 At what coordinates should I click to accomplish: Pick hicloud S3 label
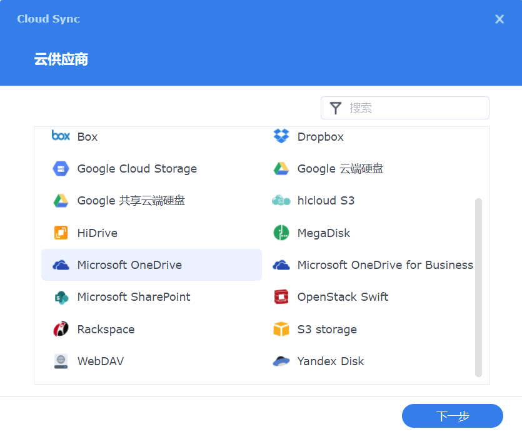(x=326, y=201)
